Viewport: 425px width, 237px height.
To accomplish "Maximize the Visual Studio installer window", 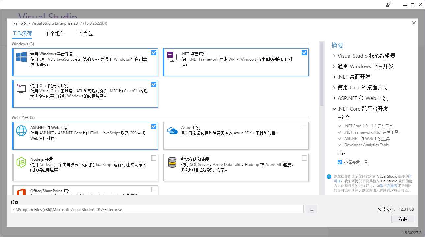I will [412, 4].
